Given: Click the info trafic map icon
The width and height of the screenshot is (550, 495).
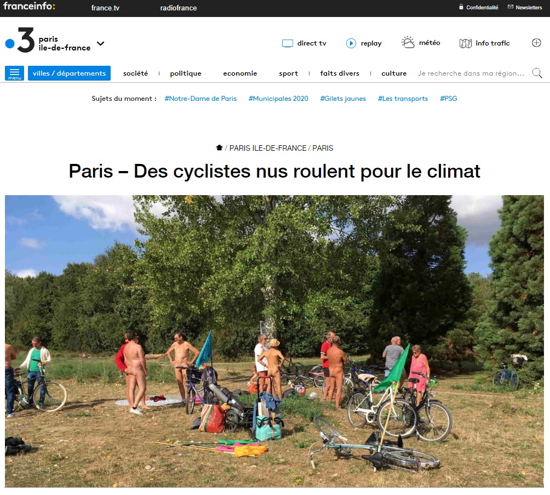Looking at the screenshot, I should (x=466, y=43).
